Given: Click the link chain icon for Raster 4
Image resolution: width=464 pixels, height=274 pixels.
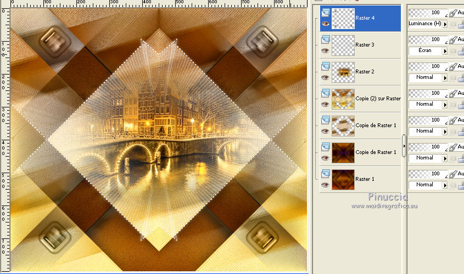Looking at the screenshot, I should (453, 13).
